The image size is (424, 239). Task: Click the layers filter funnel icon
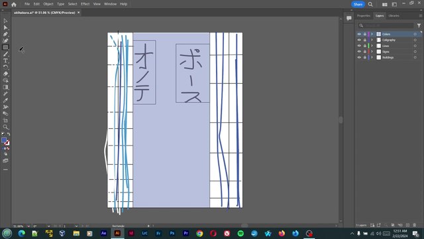click(x=419, y=25)
